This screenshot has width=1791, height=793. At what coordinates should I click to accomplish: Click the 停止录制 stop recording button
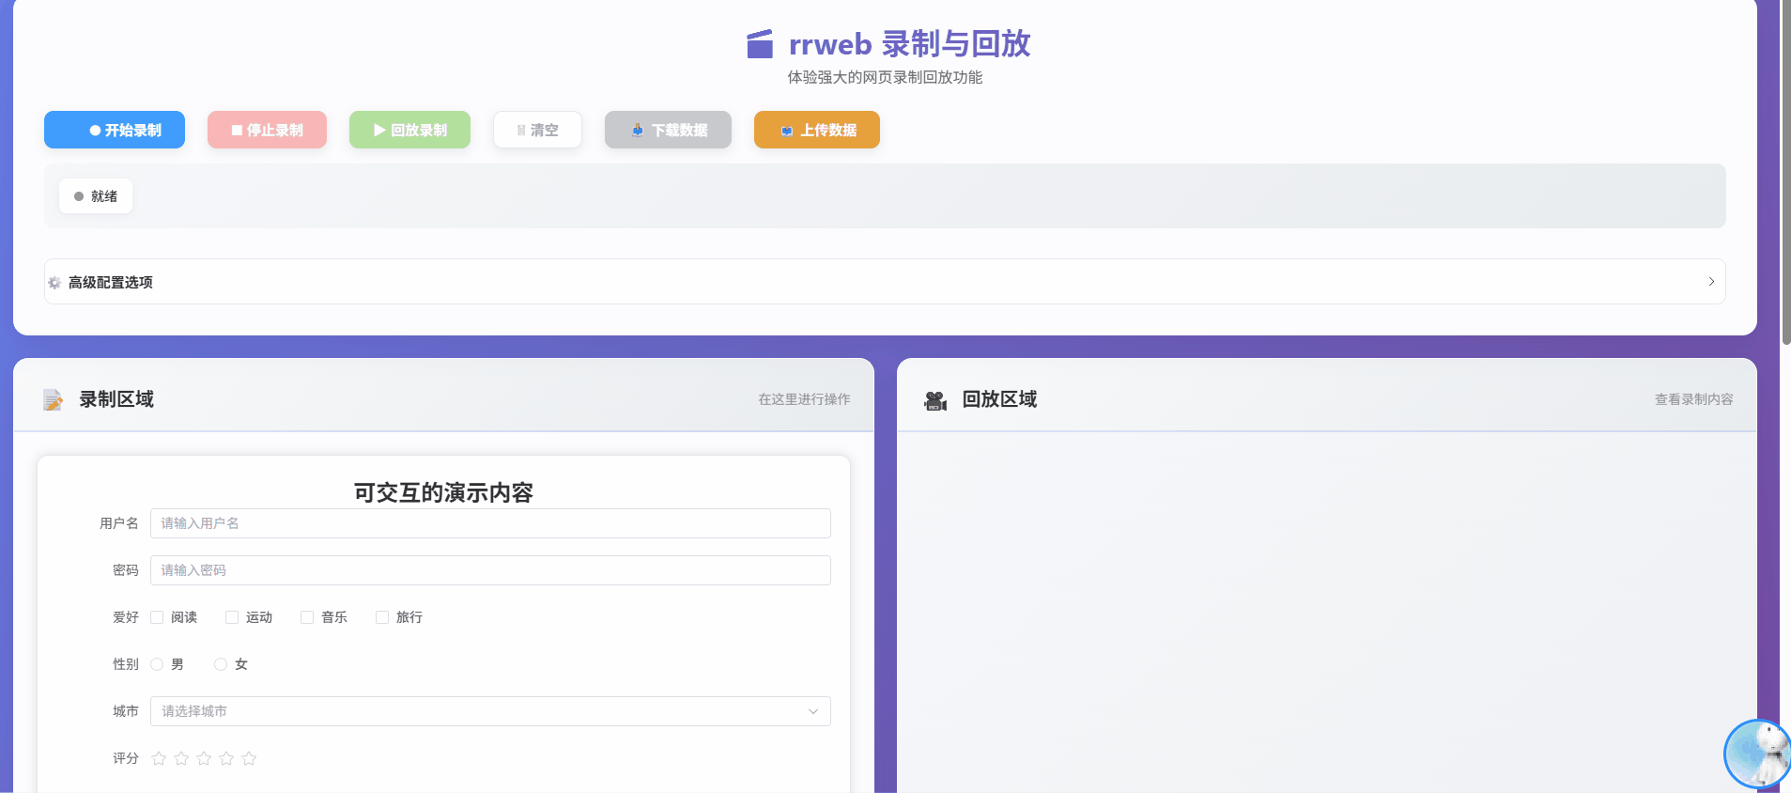(x=267, y=130)
